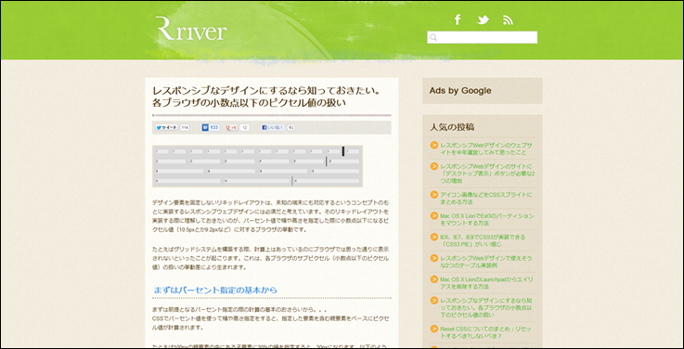The image size is (684, 349).
Task: Open sidebar link 「デスクトップ表示」ボタンが必要な2つの理由
Action: click(488, 174)
